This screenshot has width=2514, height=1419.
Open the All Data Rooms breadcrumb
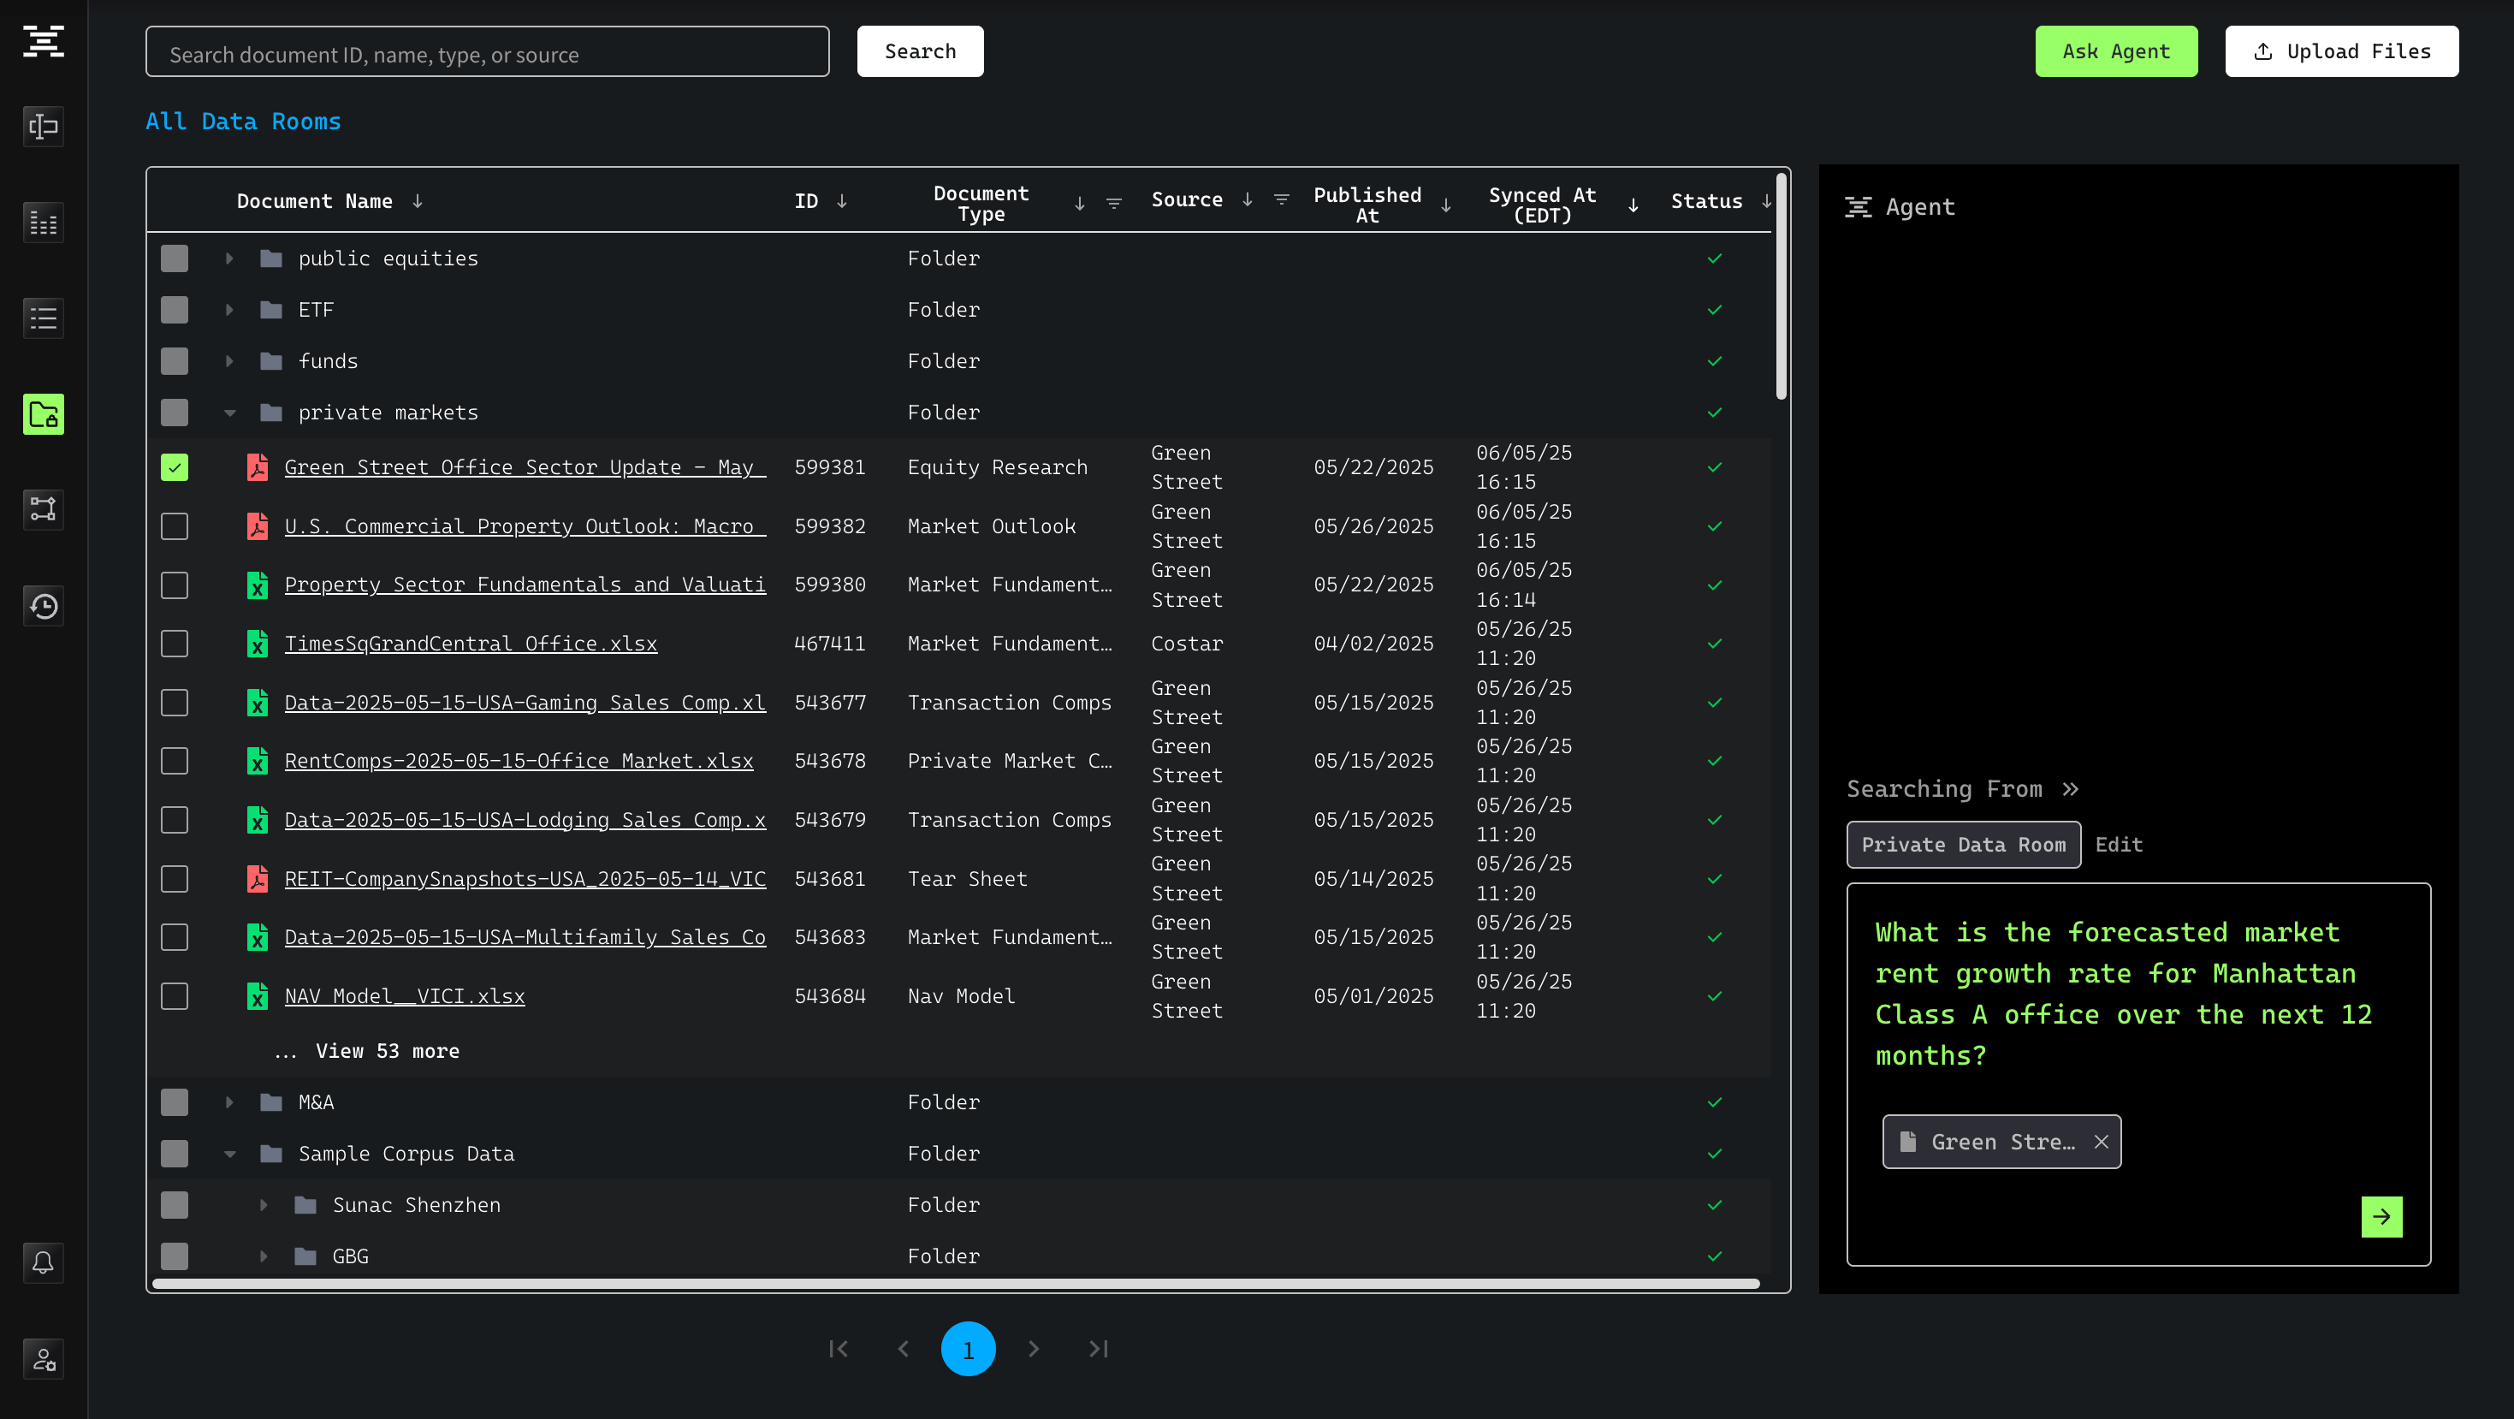(x=243, y=122)
